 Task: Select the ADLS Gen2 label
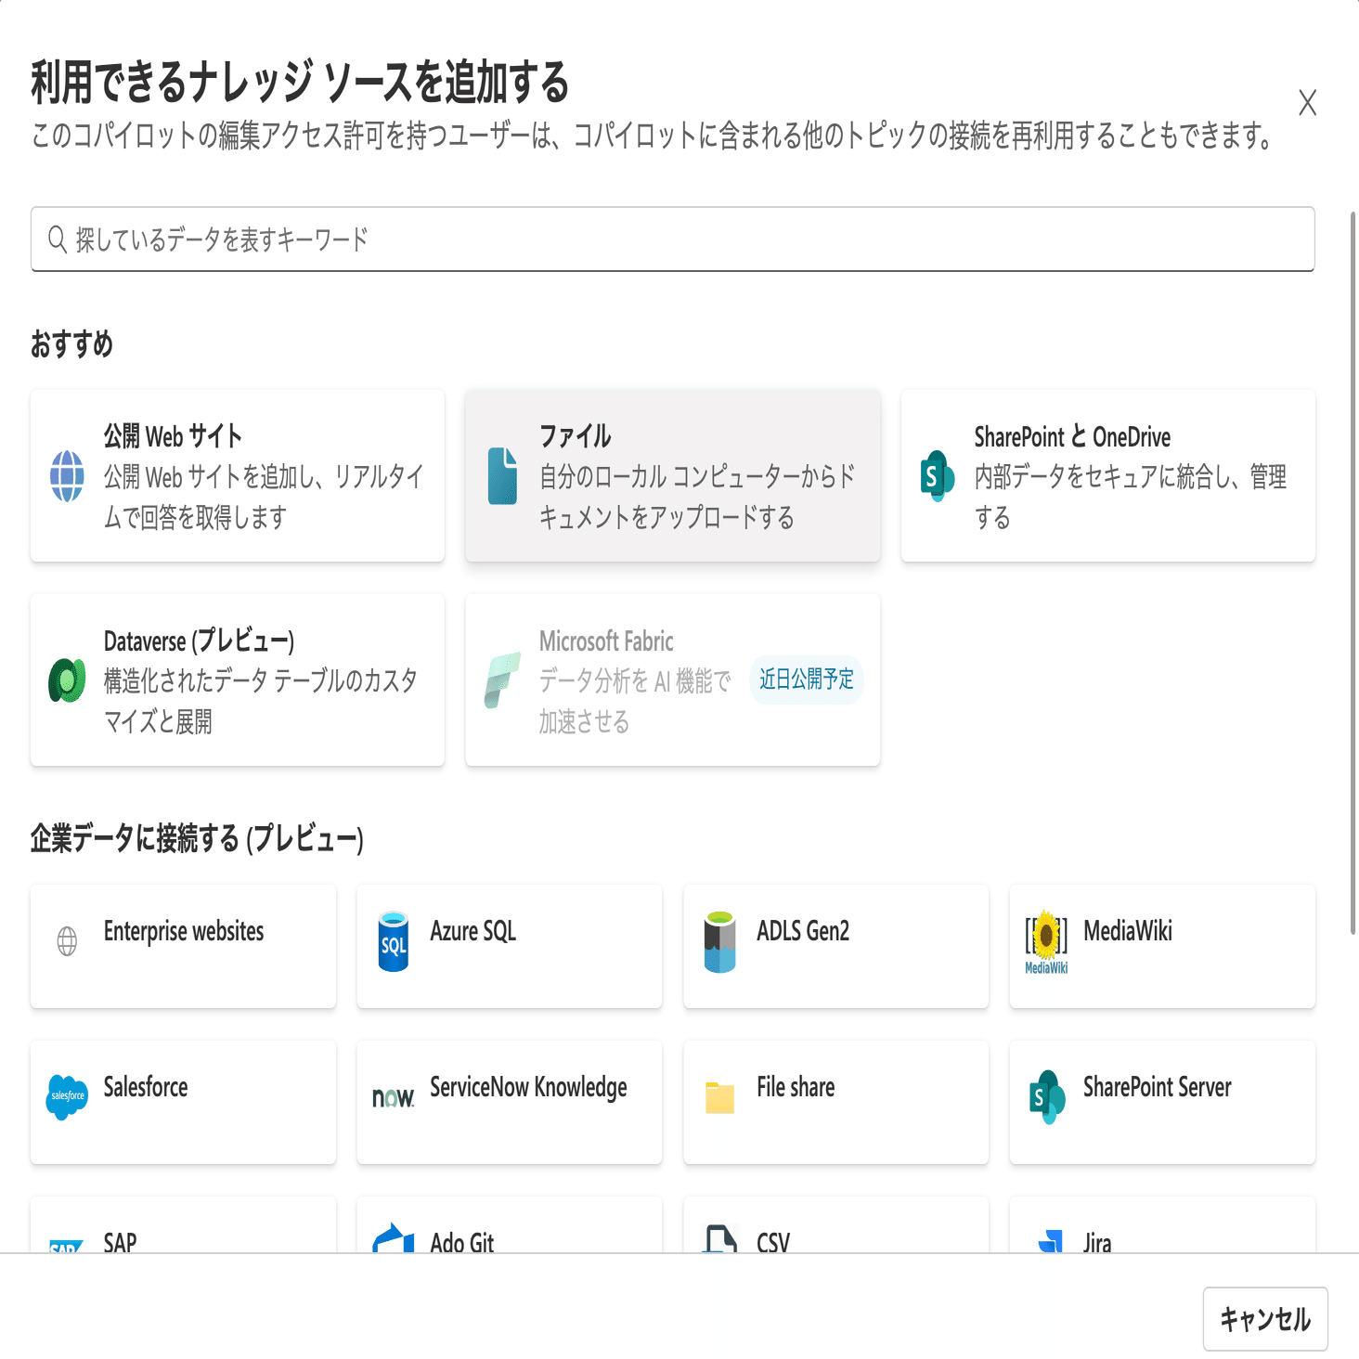(803, 931)
